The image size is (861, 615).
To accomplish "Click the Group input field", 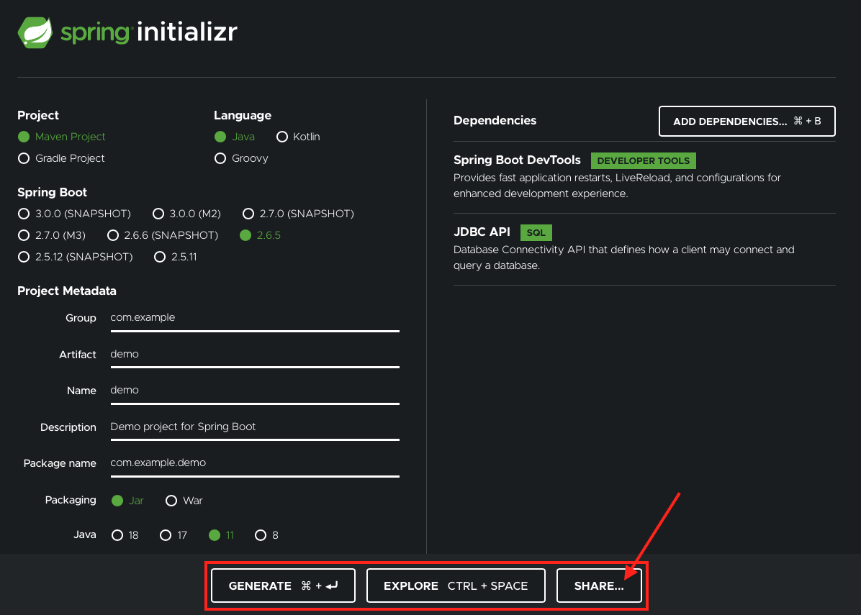I will click(x=254, y=318).
